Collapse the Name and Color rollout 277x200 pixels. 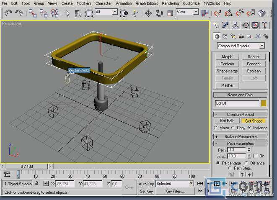click(x=240, y=95)
